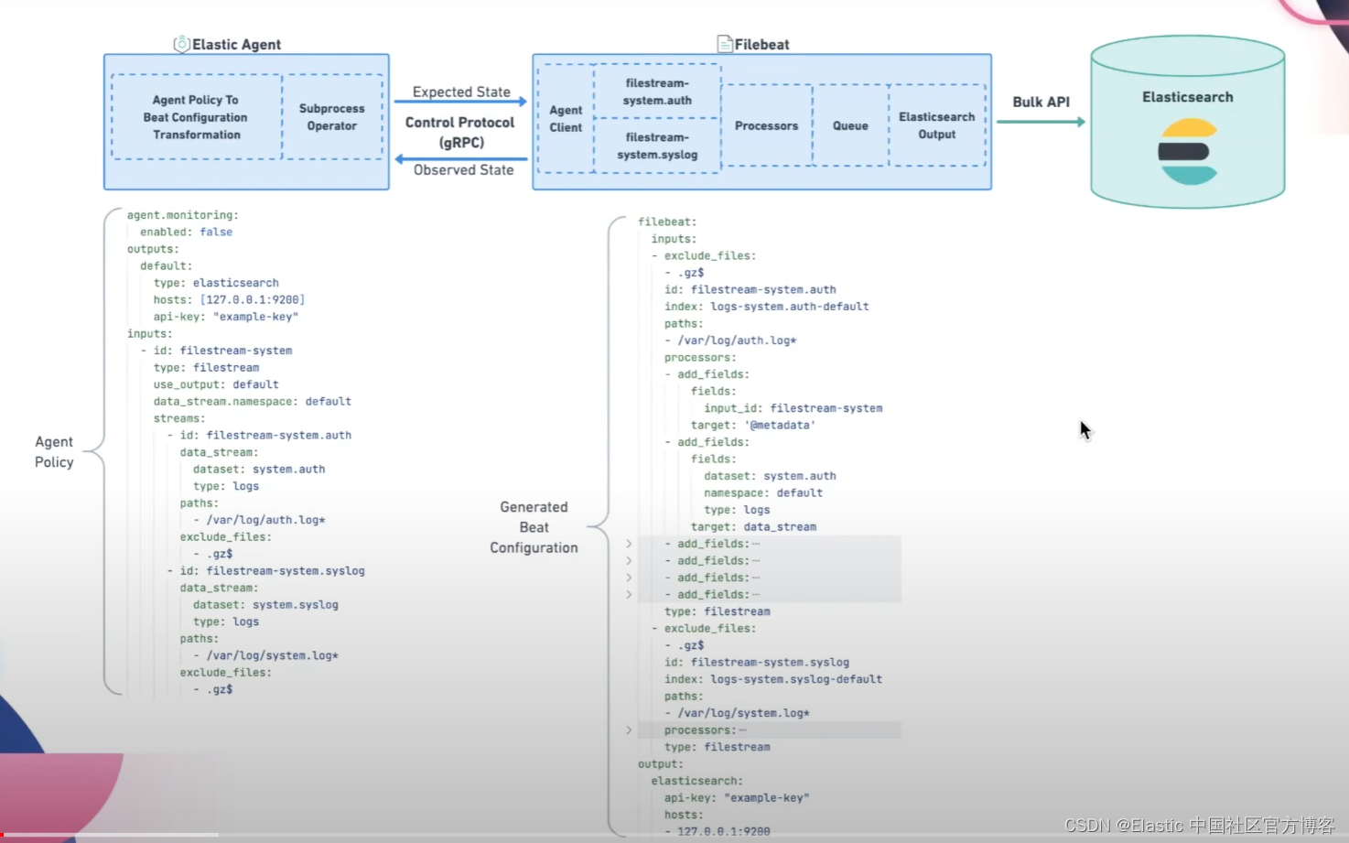Click the Generated Beat Configuration label
1349x843 pixels.
click(534, 527)
